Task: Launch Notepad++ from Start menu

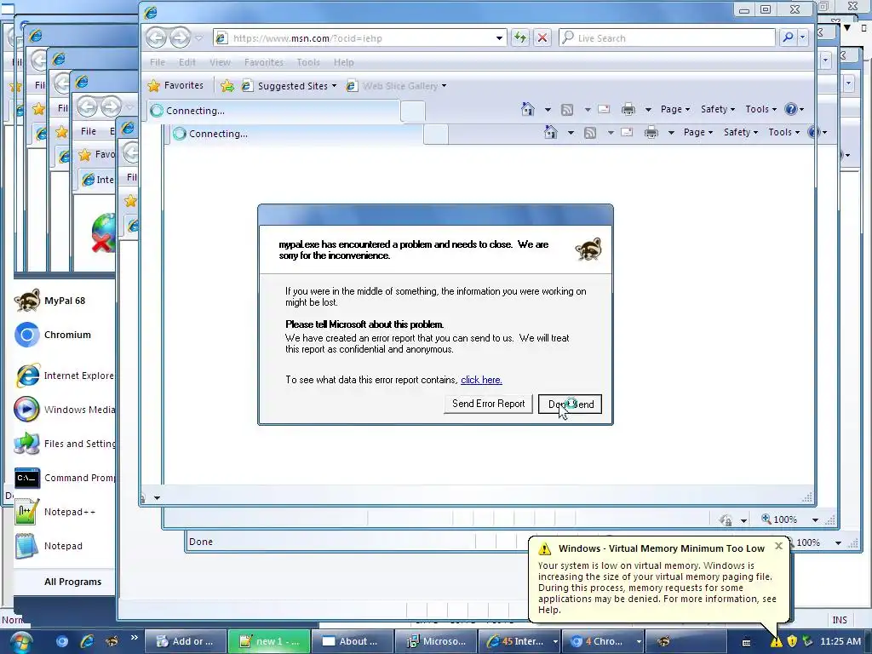Action: [x=64, y=512]
